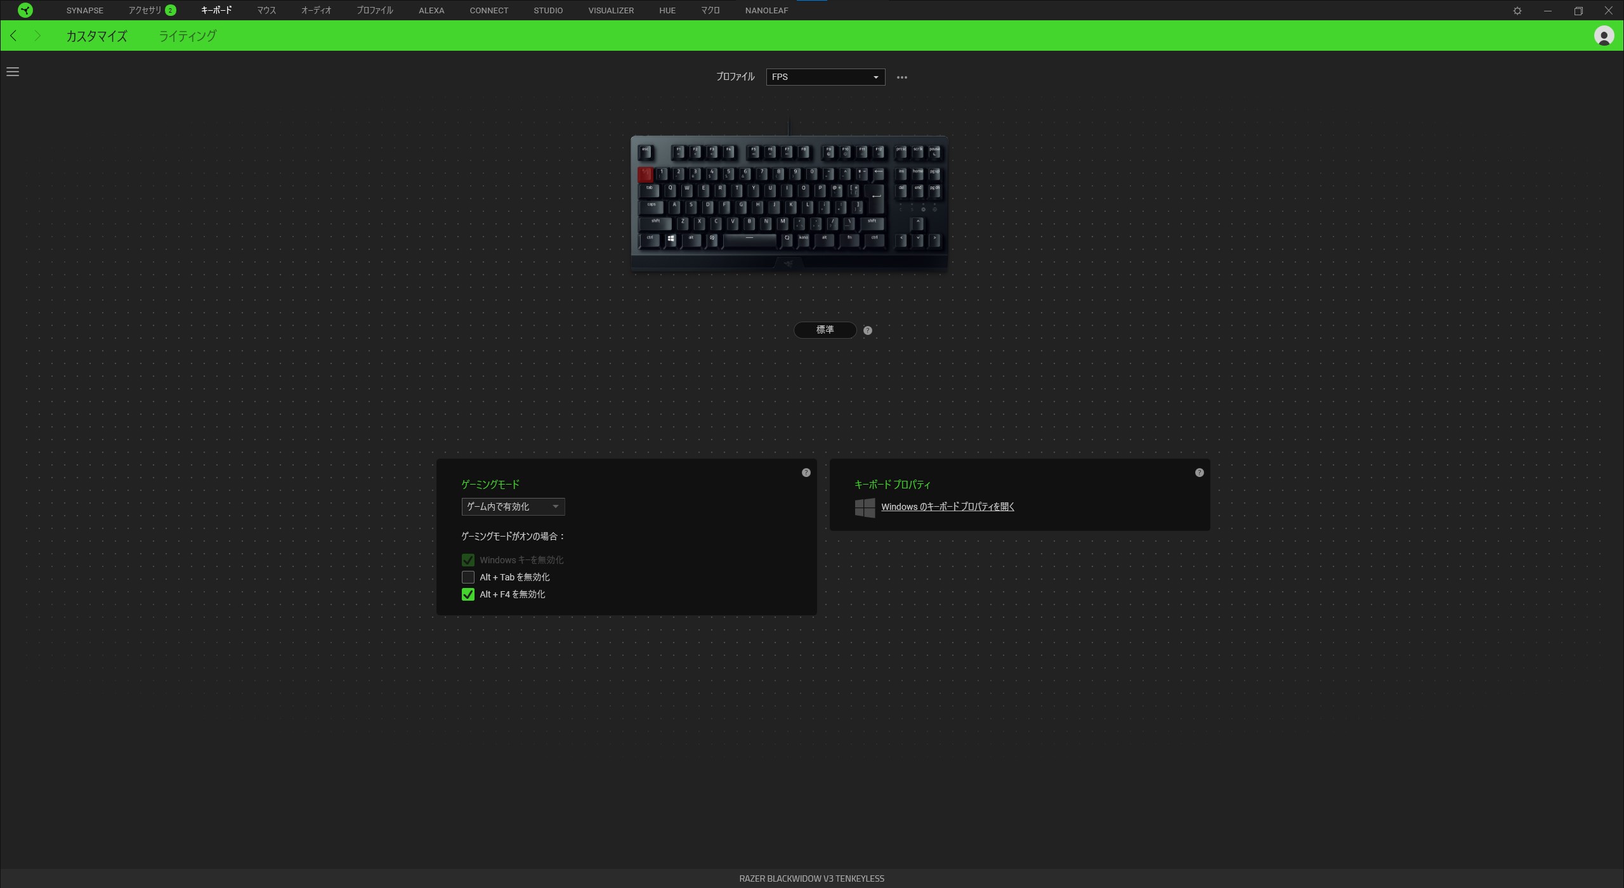Open Windows のキーボード プロパティを開く link
Viewport: 1624px width, 888px height.
[948, 507]
